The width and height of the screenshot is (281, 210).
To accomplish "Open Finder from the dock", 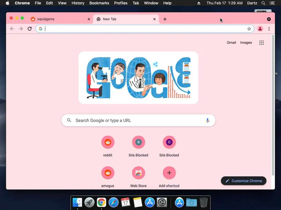I will pyautogui.click(x=77, y=203).
